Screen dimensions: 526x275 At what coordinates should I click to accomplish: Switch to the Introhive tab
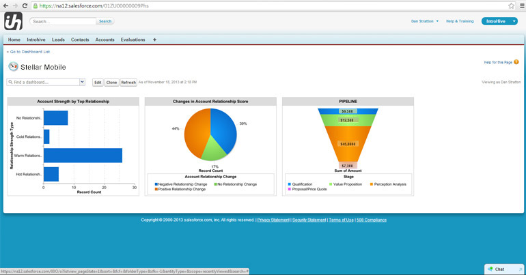(36, 40)
